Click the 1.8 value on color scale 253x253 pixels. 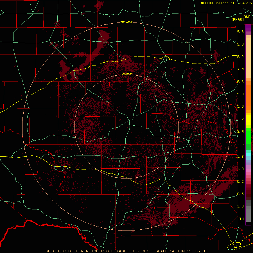240,157
